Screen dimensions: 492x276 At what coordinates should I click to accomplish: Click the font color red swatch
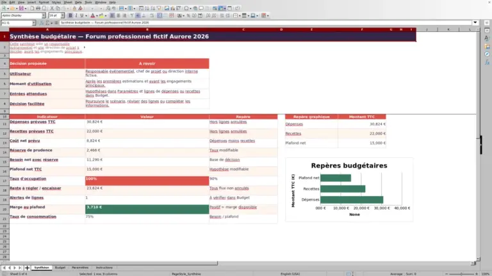point(92,15)
